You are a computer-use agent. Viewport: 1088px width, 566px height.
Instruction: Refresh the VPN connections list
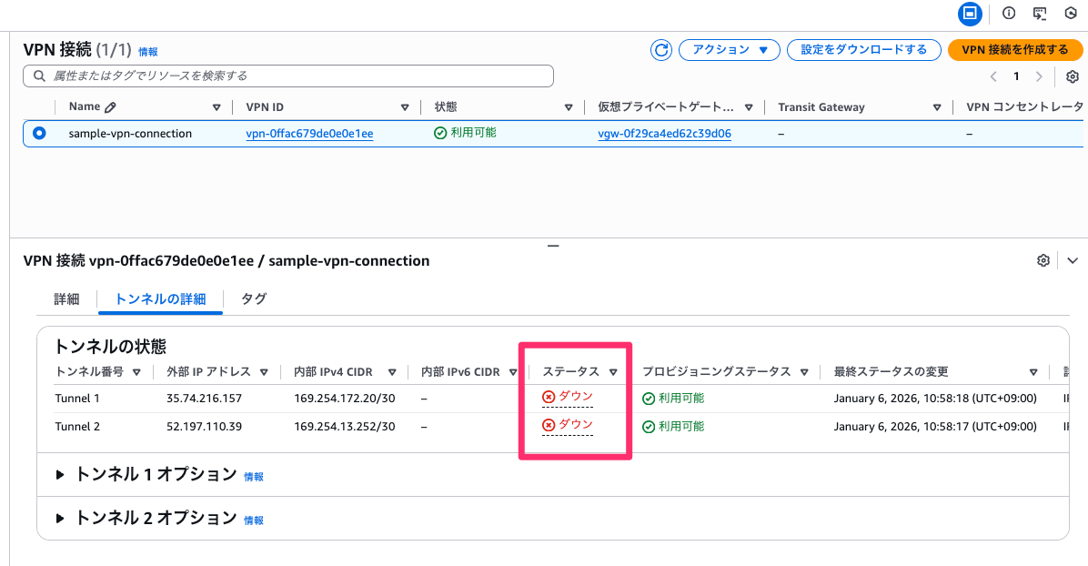point(661,50)
